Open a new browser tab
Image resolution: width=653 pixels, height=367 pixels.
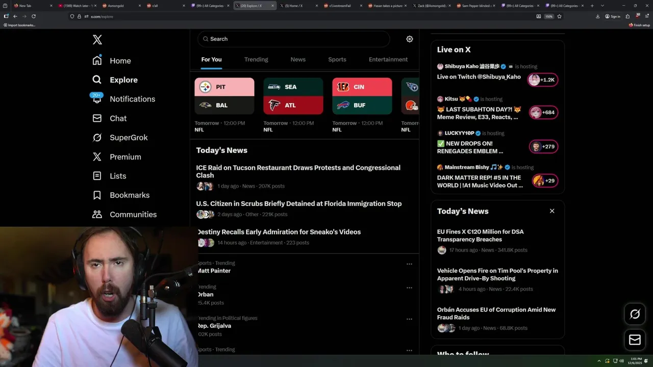(592, 6)
